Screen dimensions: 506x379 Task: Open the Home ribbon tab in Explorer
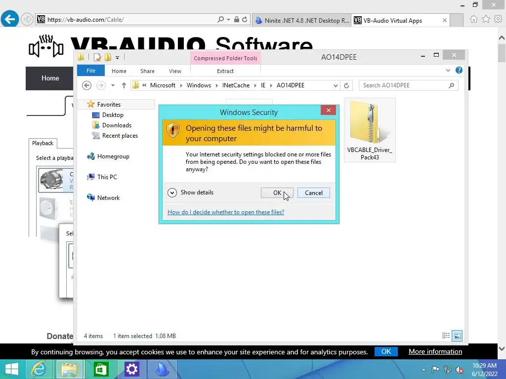tap(119, 71)
